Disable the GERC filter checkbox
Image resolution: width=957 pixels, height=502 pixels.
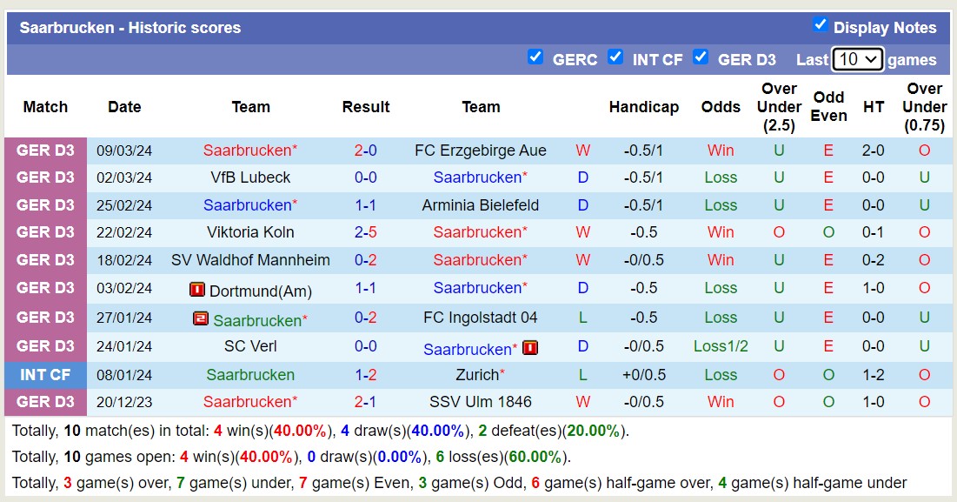click(536, 57)
